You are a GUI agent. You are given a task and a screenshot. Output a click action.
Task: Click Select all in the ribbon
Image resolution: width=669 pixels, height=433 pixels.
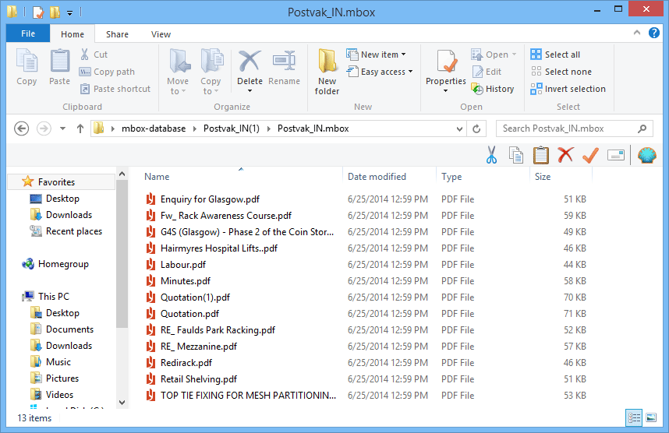click(555, 55)
